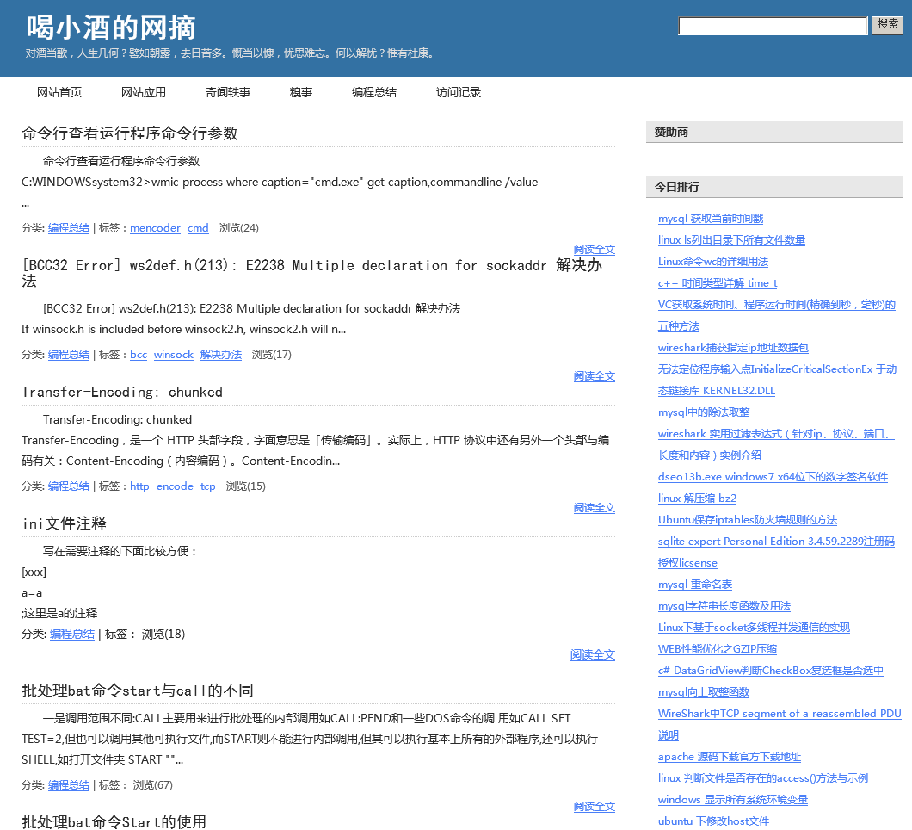This screenshot has height=830, width=912.
Task: Click the 搜索 search button
Action: [887, 25]
